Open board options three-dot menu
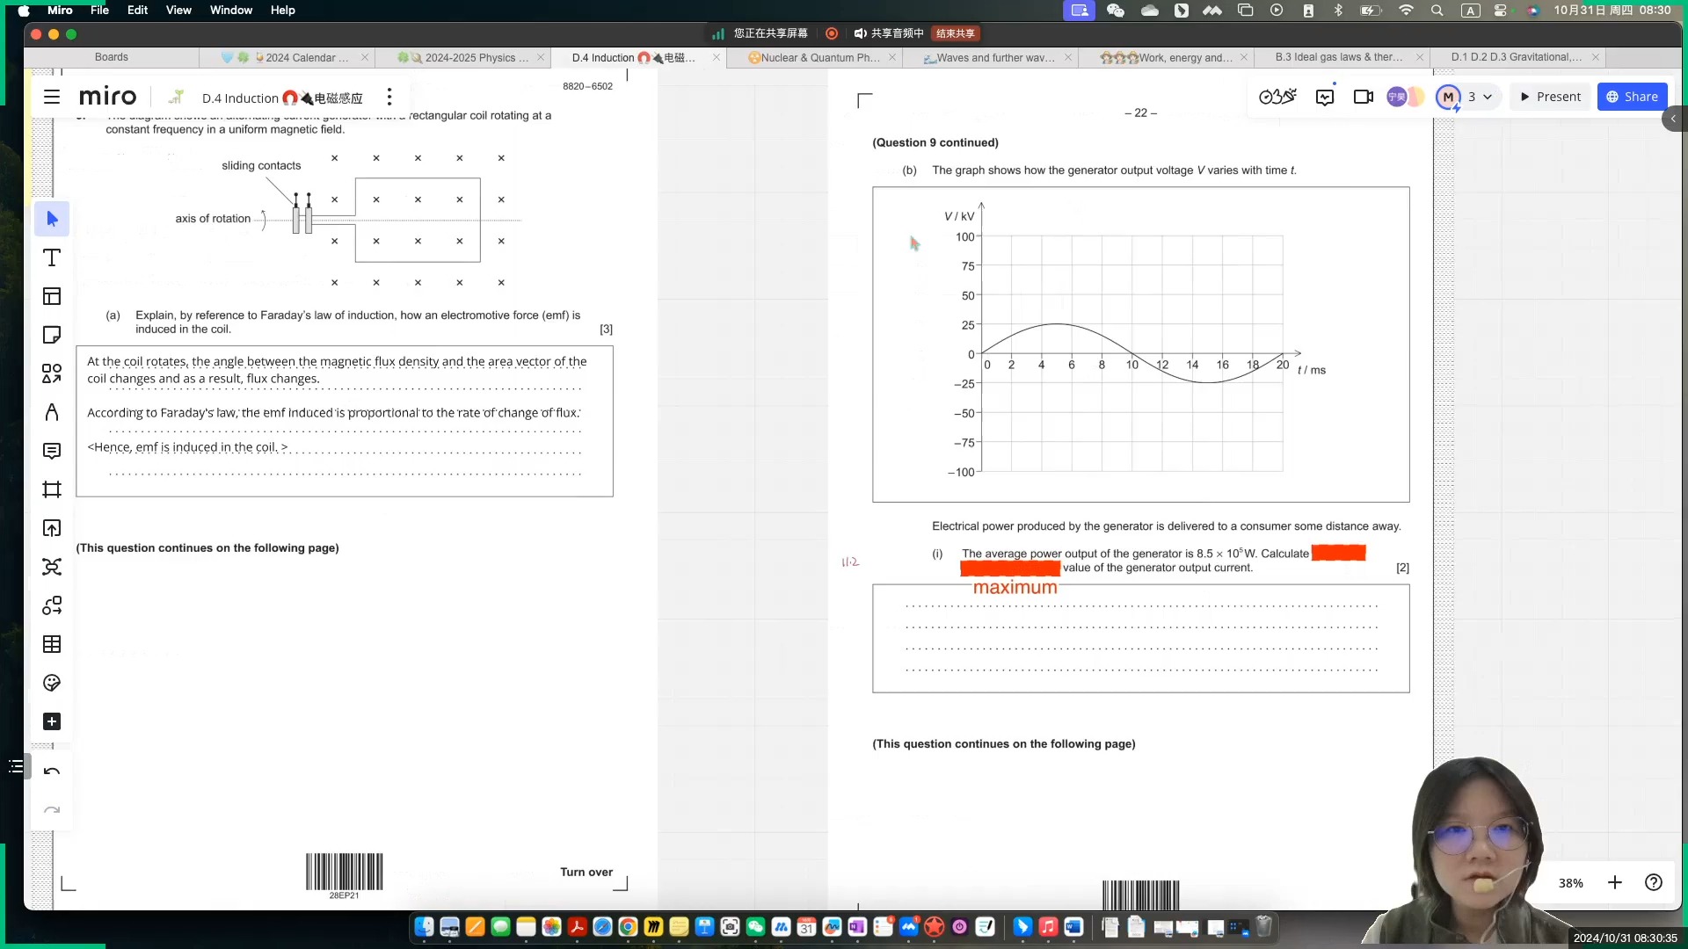The width and height of the screenshot is (1688, 949). (389, 98)
